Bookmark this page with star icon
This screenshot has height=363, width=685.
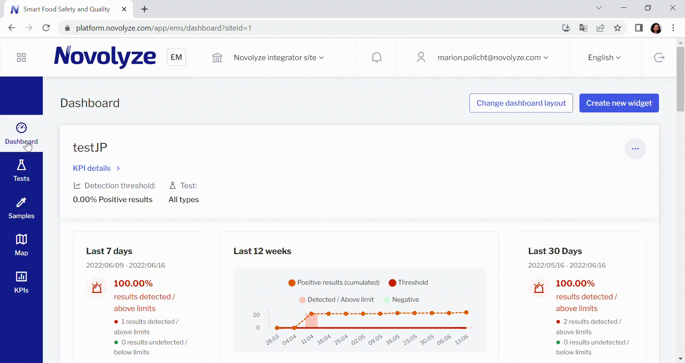point(618,28)
